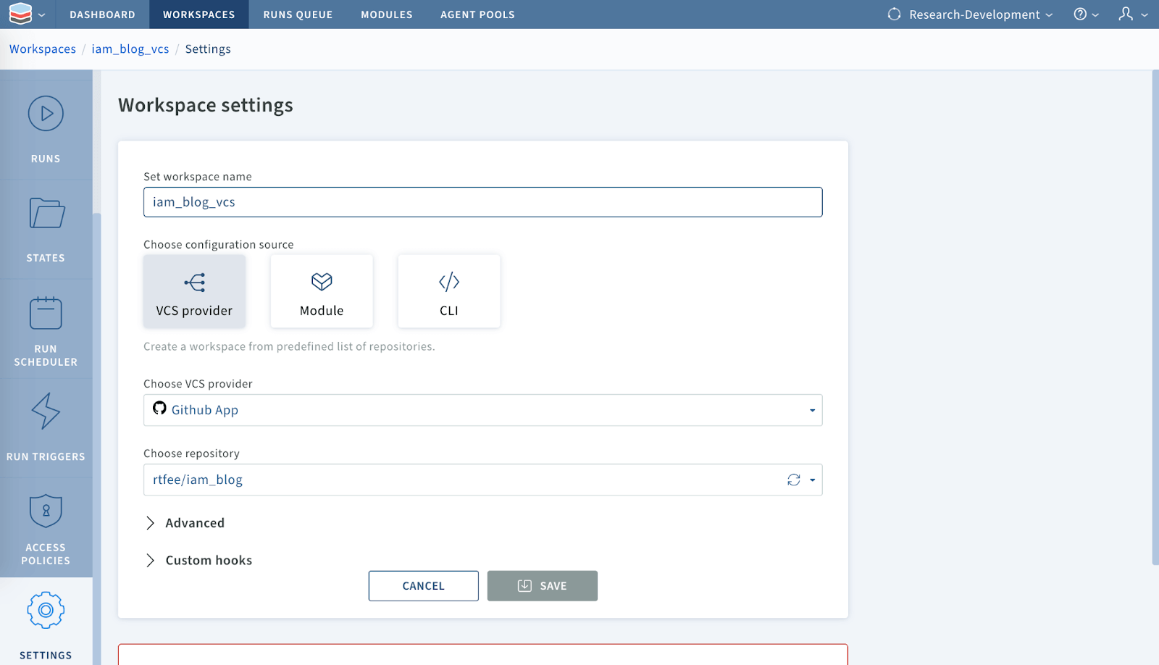Select CLI configuration source
The image size is (1159, 665).
tap(449, 291)
